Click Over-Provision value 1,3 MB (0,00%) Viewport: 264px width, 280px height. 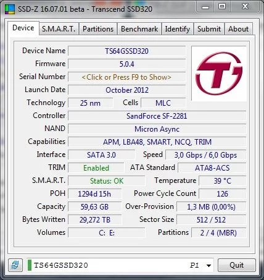point(212,207)
